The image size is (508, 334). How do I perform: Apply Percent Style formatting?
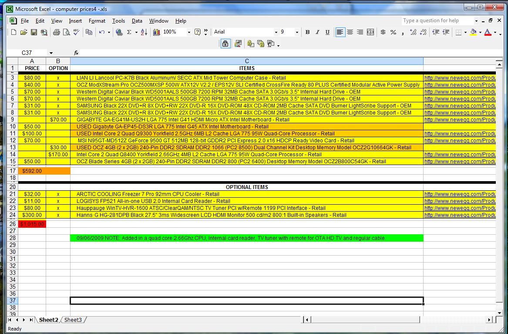tap(393, 32)
